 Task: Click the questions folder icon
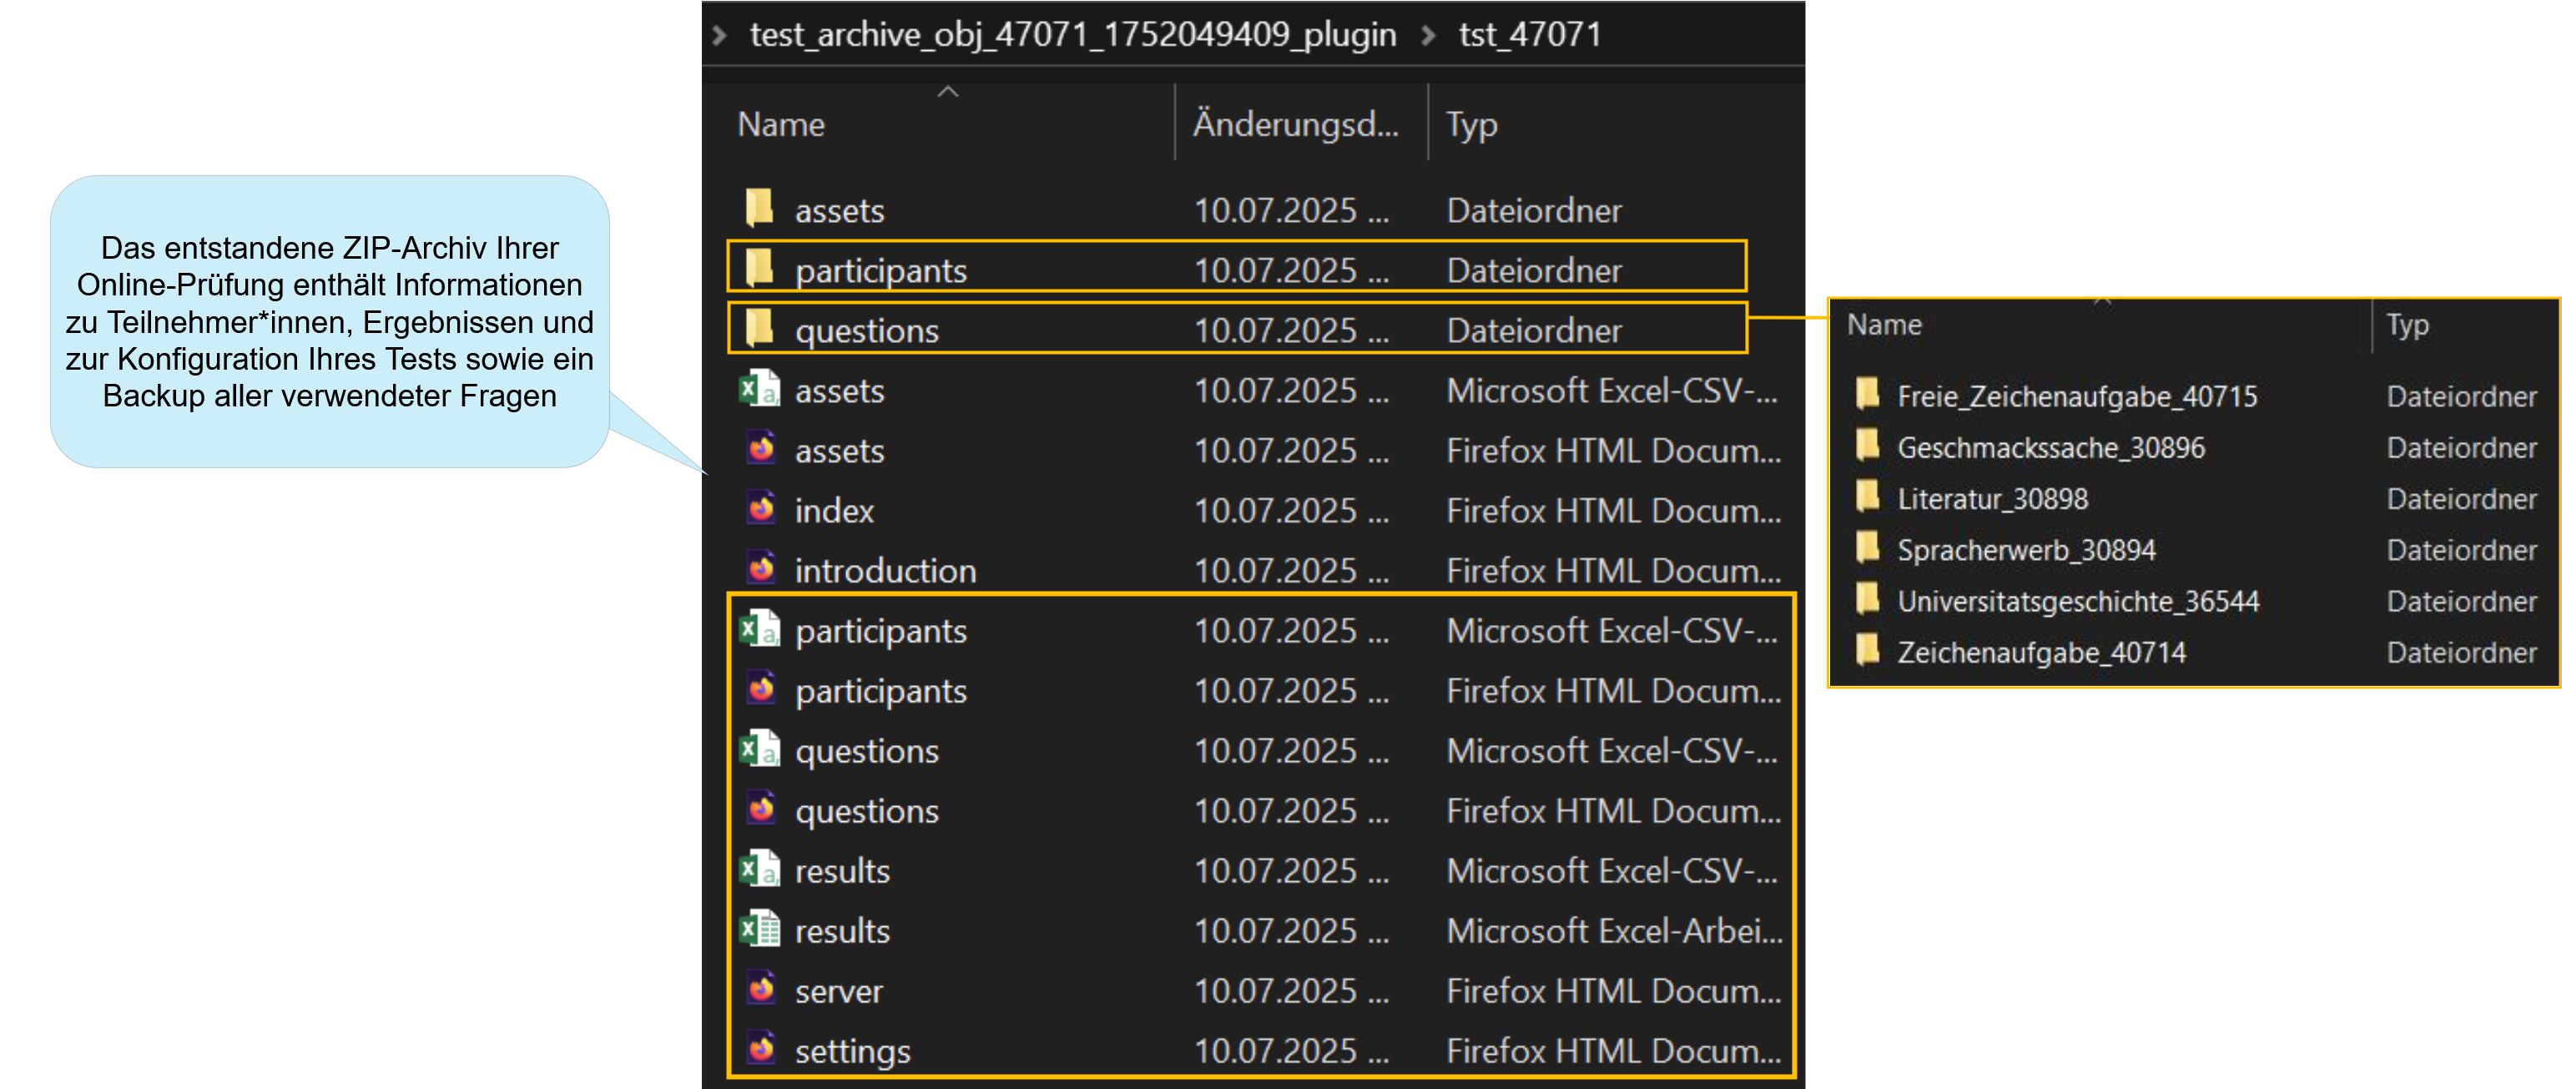[x=760, y=328]
